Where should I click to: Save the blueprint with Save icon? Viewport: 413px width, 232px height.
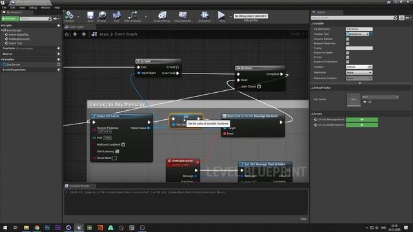(90, 15)
